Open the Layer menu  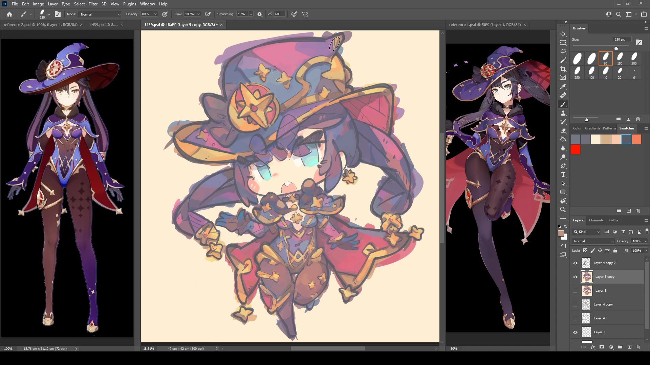tap(52, 4)
